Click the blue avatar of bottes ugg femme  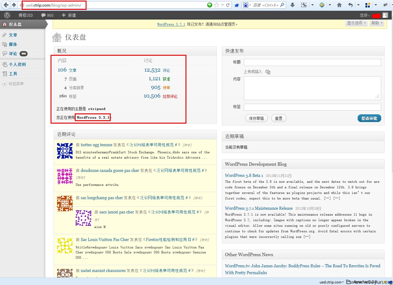point(65,151)
